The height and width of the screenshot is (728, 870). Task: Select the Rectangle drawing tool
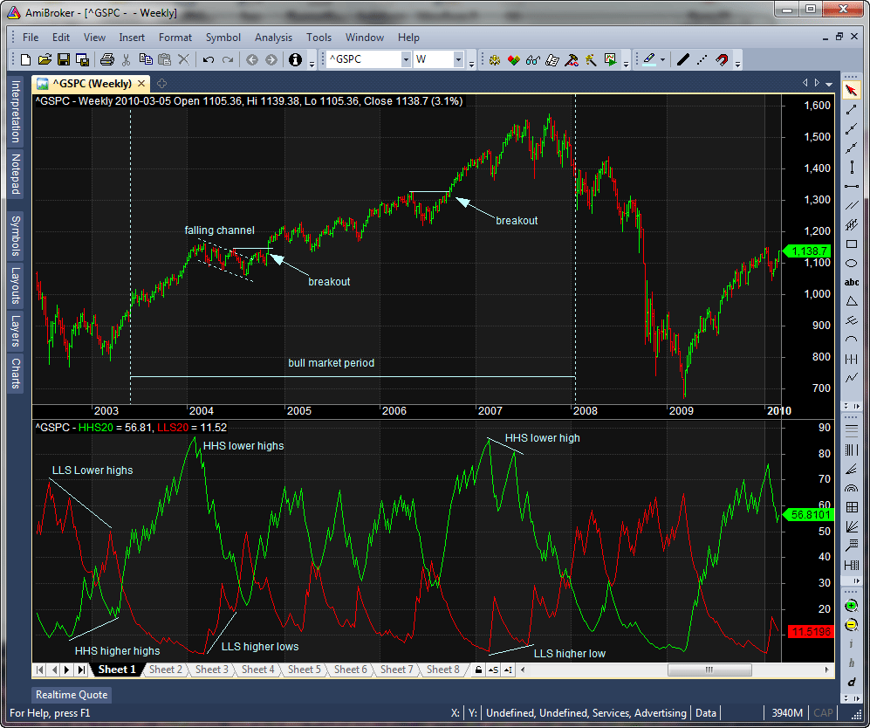[x=852, y=242]
